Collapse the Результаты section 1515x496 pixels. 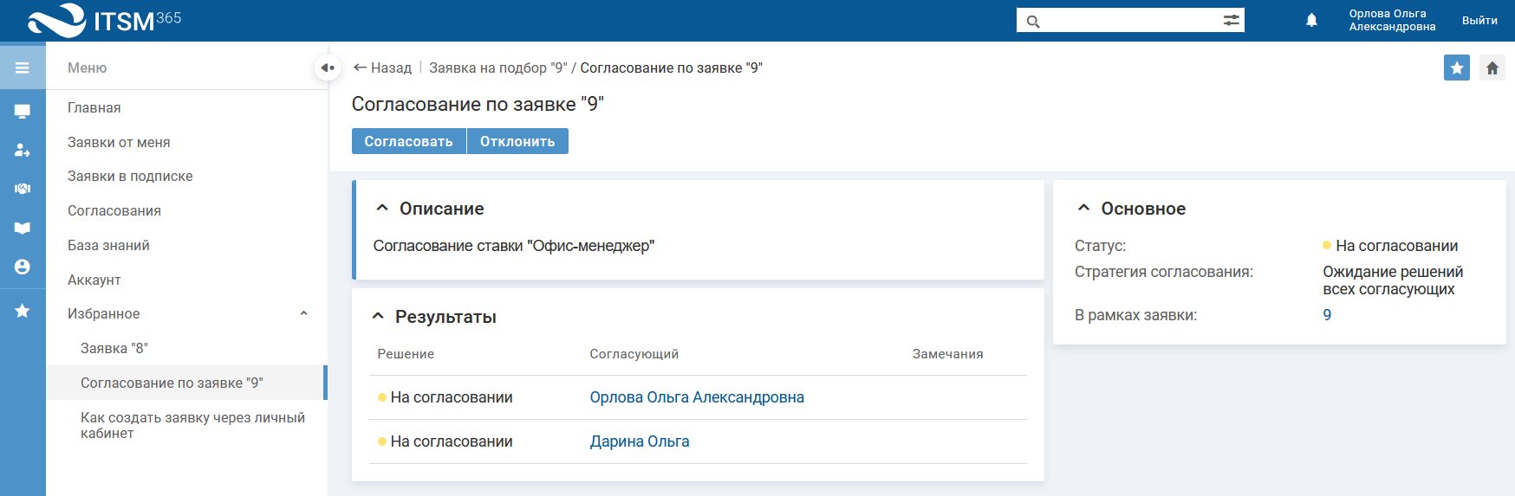tap(378, 317)
